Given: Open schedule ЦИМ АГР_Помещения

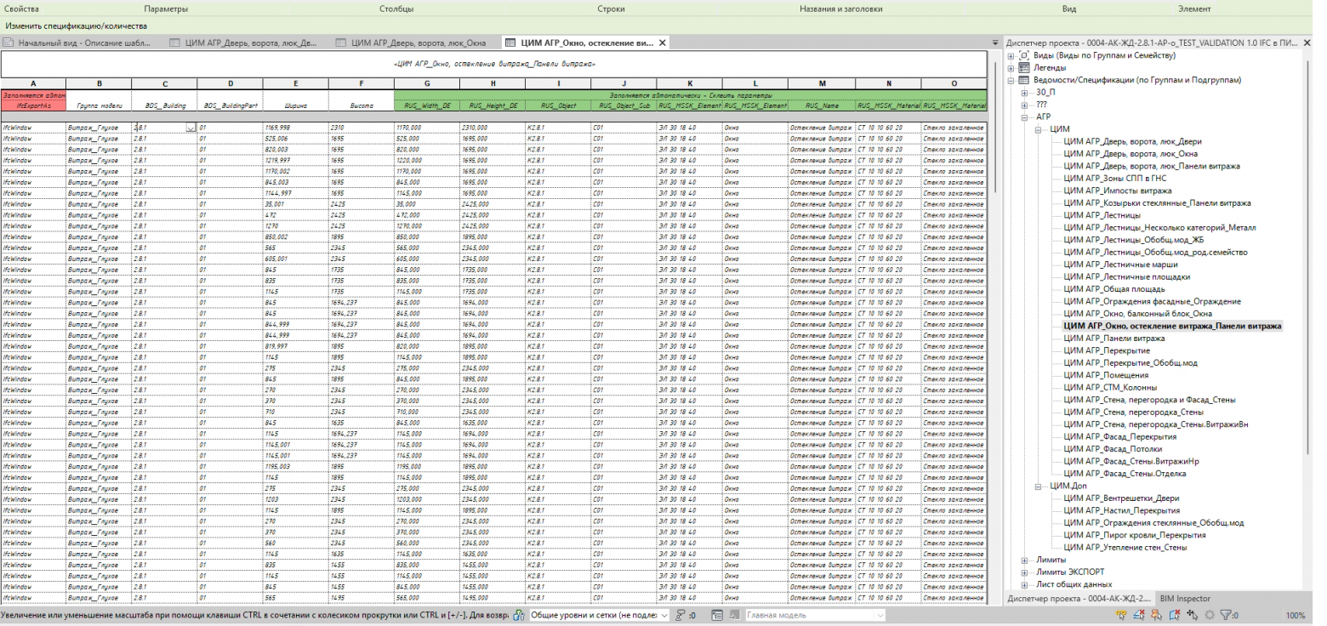Looking at the screenshot, I should click(1105, 375).
